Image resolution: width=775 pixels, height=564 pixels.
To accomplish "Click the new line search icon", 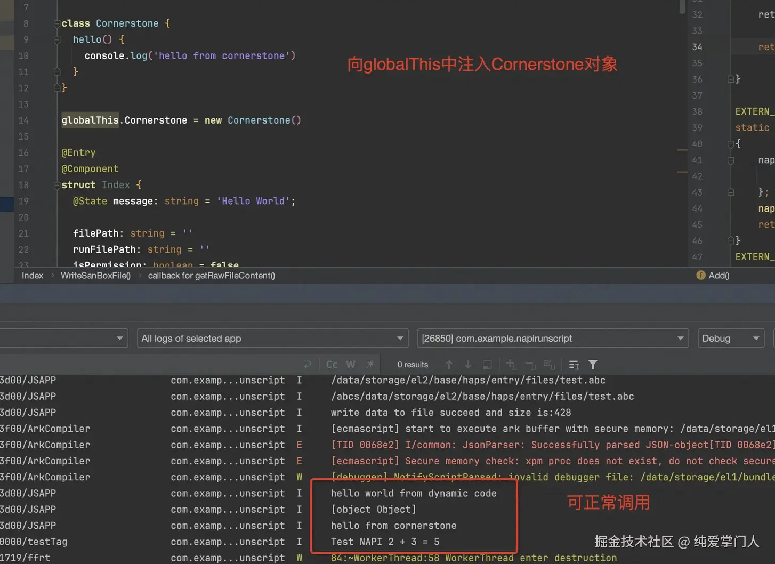I will [307, 365].
